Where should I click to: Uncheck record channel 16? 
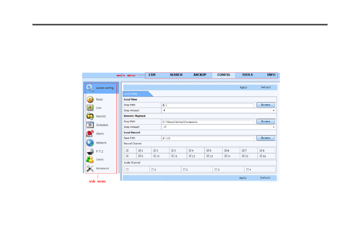tap(261, 156)
